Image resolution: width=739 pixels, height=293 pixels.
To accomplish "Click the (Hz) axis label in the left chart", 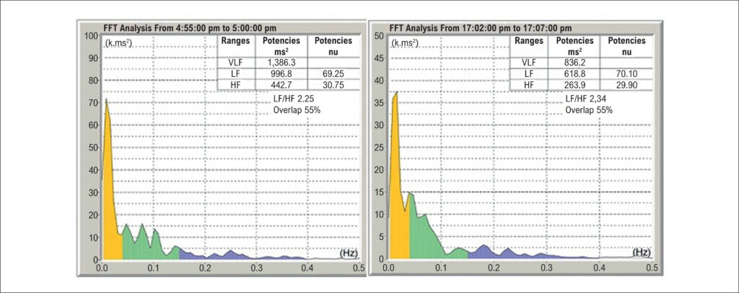I will (x=348, y=253).
